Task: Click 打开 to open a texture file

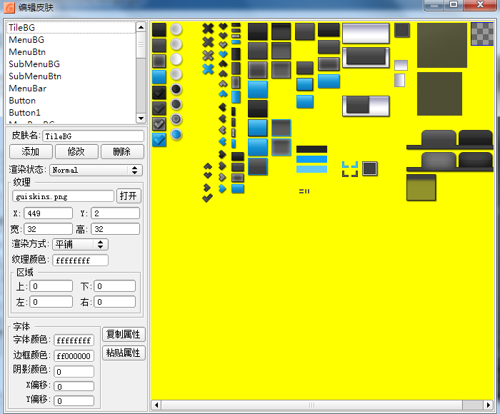Action: [x=130, y=196]
